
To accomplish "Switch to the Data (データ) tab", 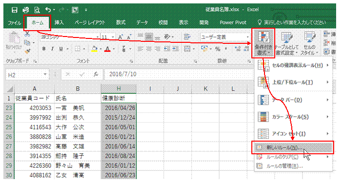I will tap(142, 22).
